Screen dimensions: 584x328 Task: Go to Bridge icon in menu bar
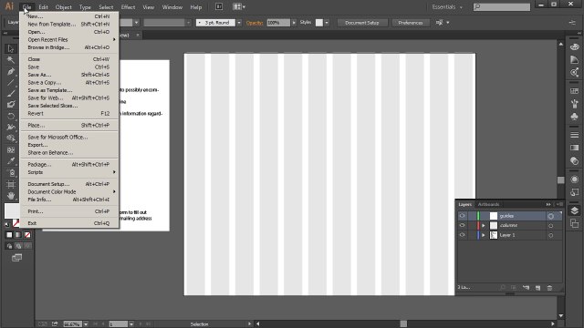click(x=219, y=6)
